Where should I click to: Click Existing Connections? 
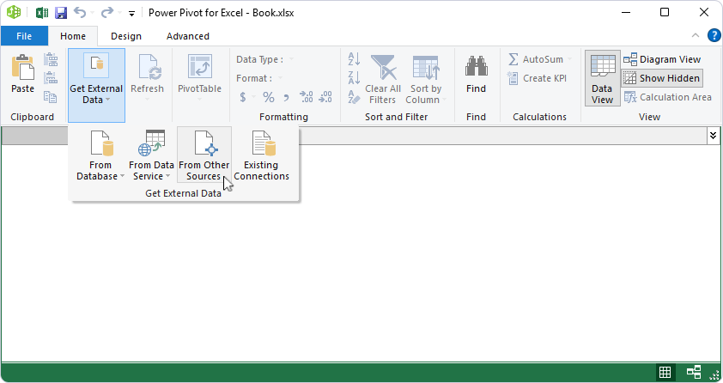[x=261, y=155]
